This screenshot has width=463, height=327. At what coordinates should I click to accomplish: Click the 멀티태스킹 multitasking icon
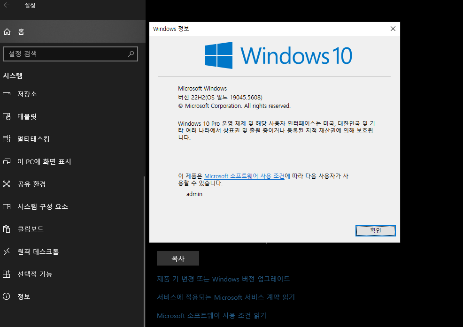[7, 139]
